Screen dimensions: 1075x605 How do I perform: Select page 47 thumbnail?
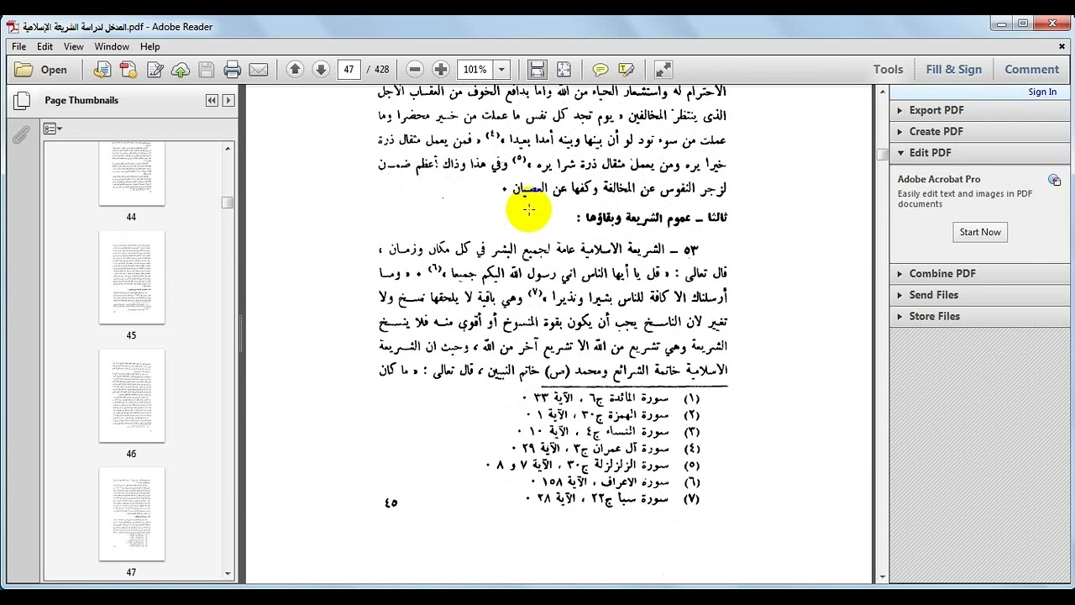132,514
